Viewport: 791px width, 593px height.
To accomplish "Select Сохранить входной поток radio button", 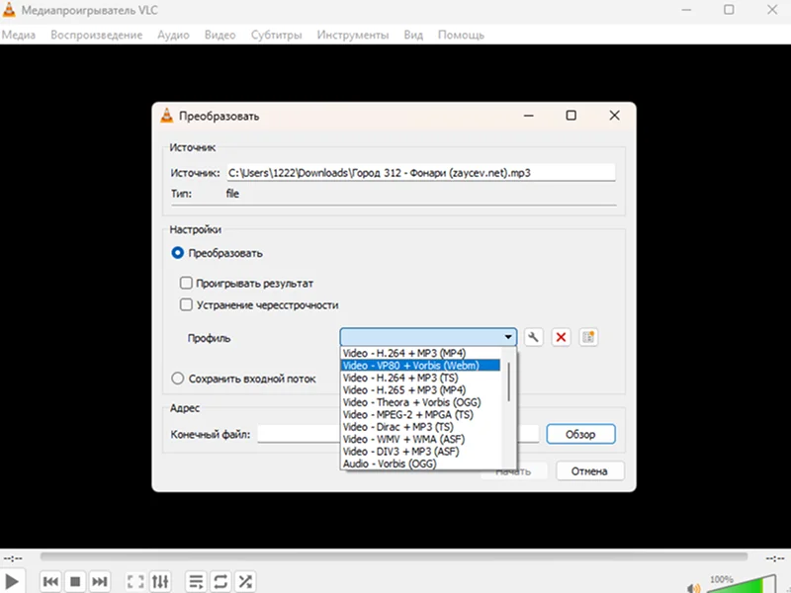I will click(178, 379).
